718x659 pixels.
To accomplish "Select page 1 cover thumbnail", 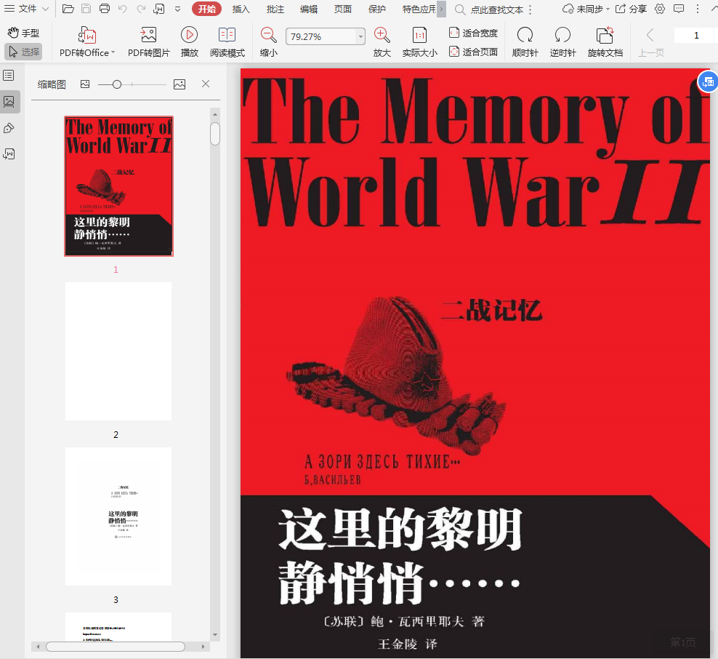I will pyautogui.click(x=118, y=186).
